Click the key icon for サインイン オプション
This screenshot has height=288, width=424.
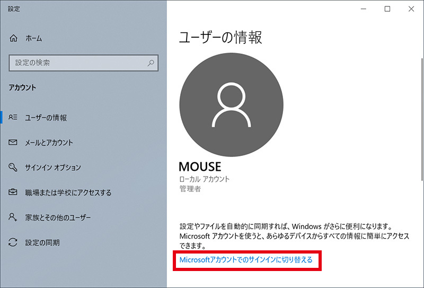[x=13, y=167]
